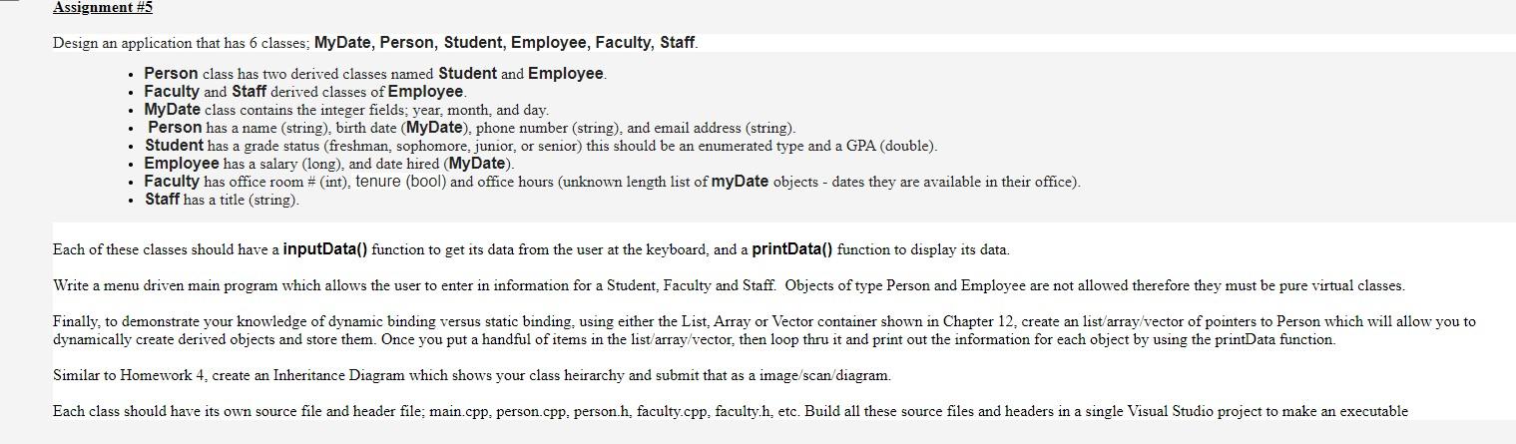Click "Employee" ending the second bullet
Screen dimensions: 1516x444
coord(426,92)
